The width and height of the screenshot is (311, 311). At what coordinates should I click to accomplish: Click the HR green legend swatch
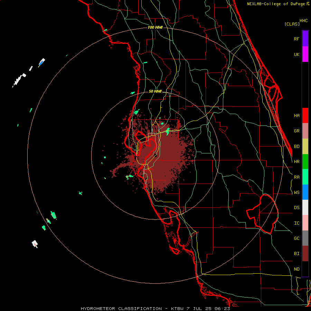pyautogui.click(x=305, y=162)
